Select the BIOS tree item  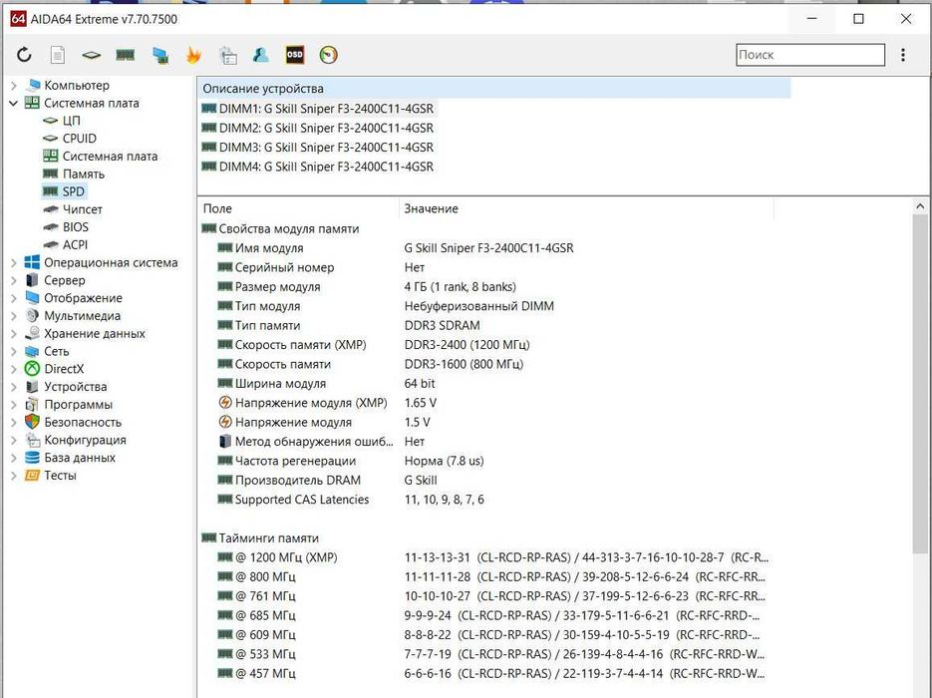point(66,227)
